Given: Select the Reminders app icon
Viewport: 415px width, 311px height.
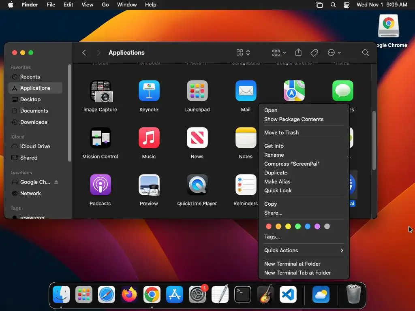Looking at the screenshot, I should (x=246, y=185).
